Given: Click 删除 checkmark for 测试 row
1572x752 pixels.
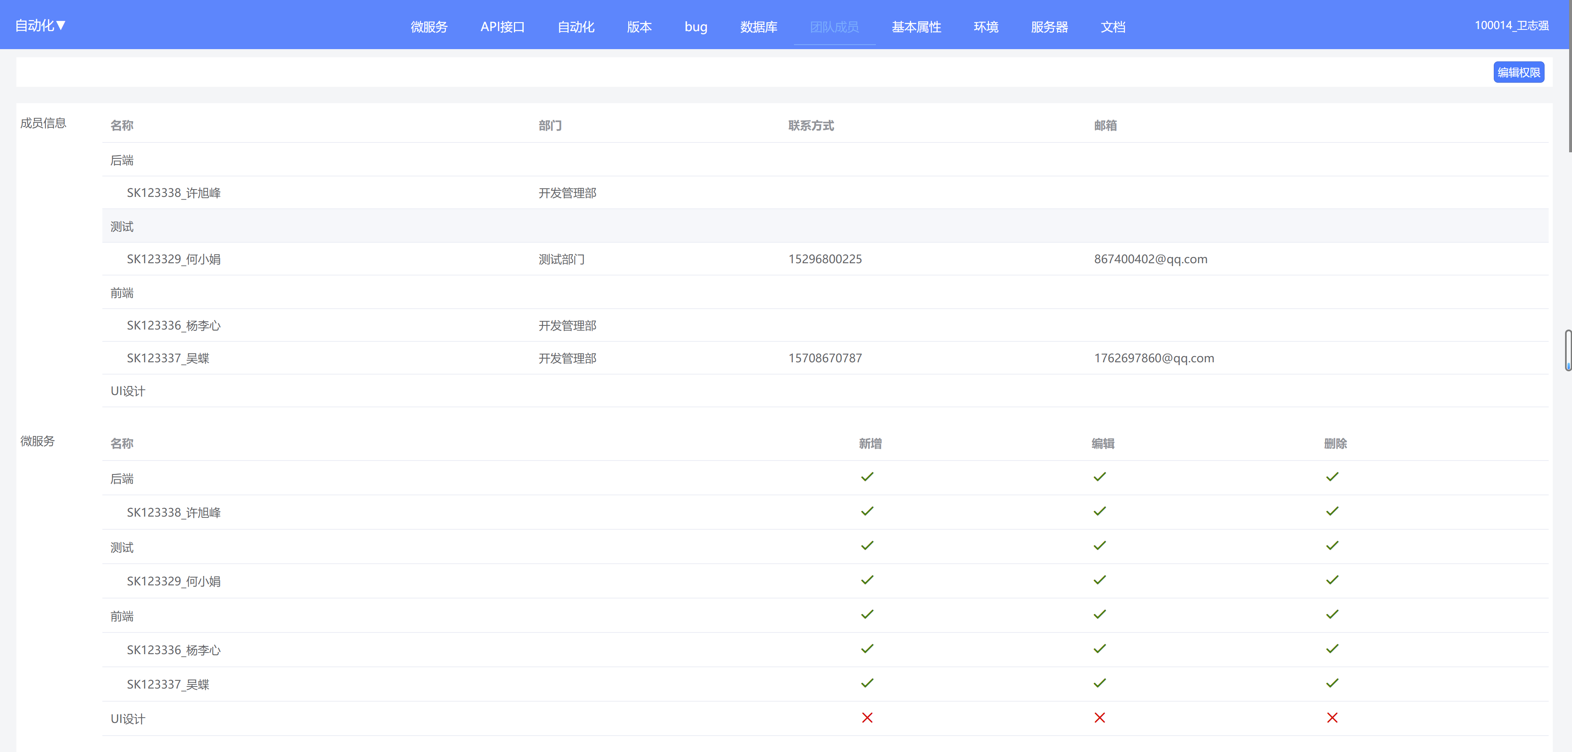Looking at the screenshot, I should pos(1332,545).
